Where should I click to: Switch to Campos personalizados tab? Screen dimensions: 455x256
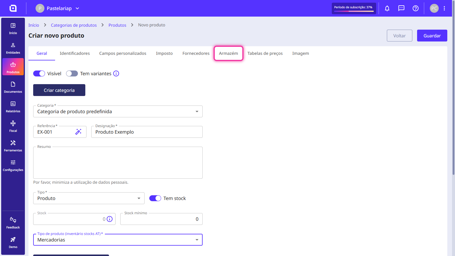(x=123, y=53)
